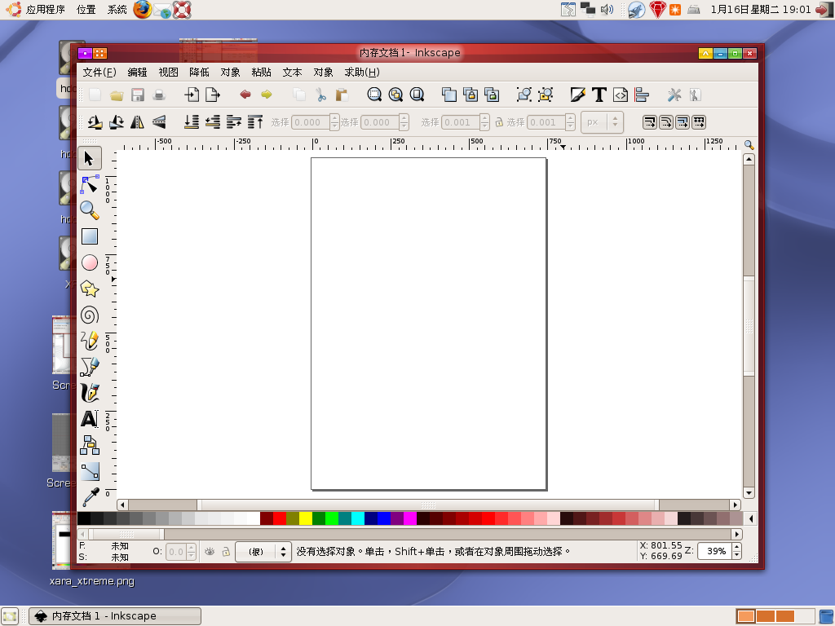
Task: Undo with the red arrow icon
Action: pos(245,95)
